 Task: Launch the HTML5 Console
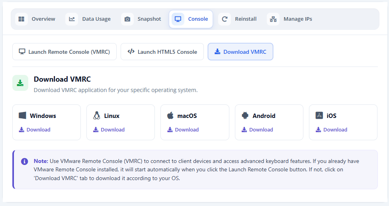[x=162, y=52]
